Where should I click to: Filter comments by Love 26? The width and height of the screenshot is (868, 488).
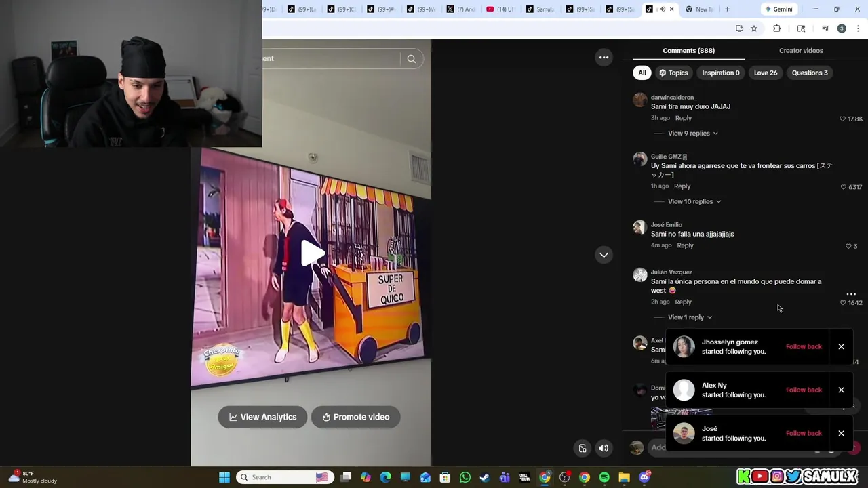[x=765, y=73]
